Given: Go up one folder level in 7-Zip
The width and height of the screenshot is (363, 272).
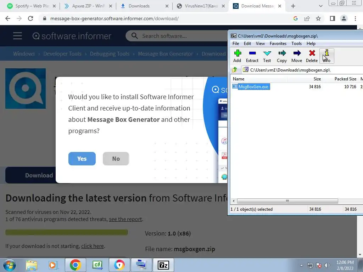Looking at the screenshot, I should pyautogui.click(x=235, y=70).
